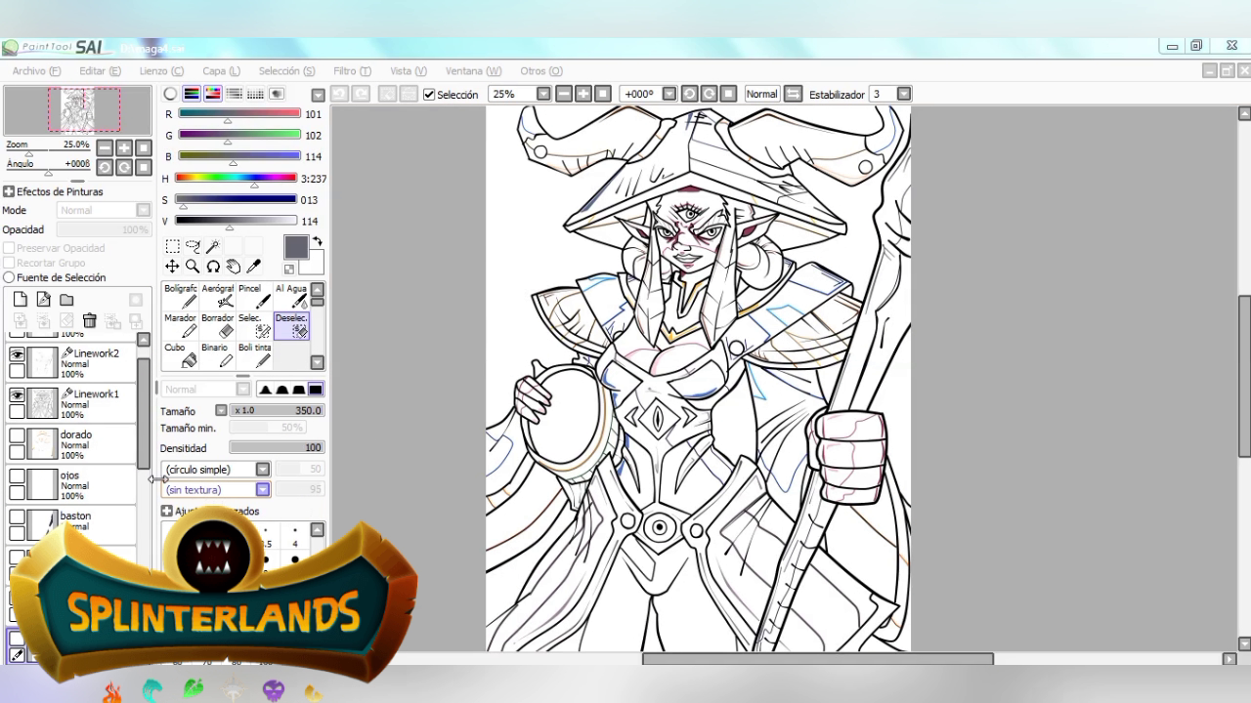Choose the move layer tool
Viewport: 1251px width, 703px height.
(x=172, y=267)
